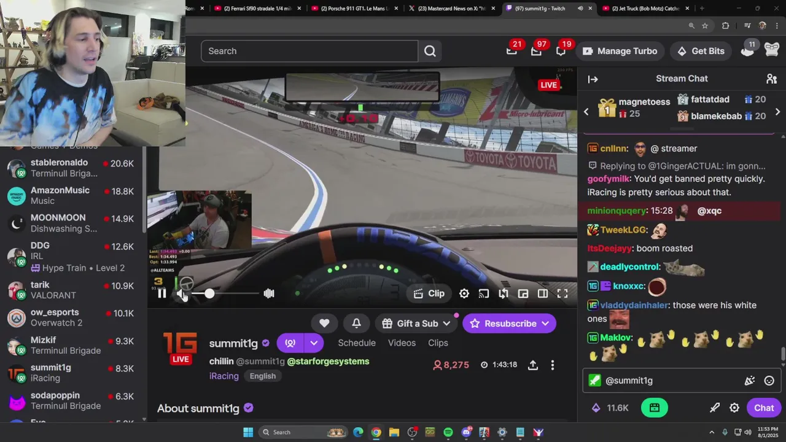This screenshot has height=442, width=786.
Task: Click the swap arrows icon in player controls
Action: [x=504, y=293]
